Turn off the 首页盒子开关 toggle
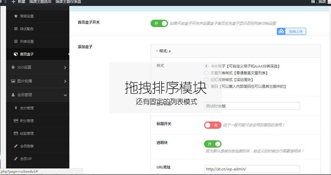The width and height of the screenshot is (331, 175). click(159, 23)
